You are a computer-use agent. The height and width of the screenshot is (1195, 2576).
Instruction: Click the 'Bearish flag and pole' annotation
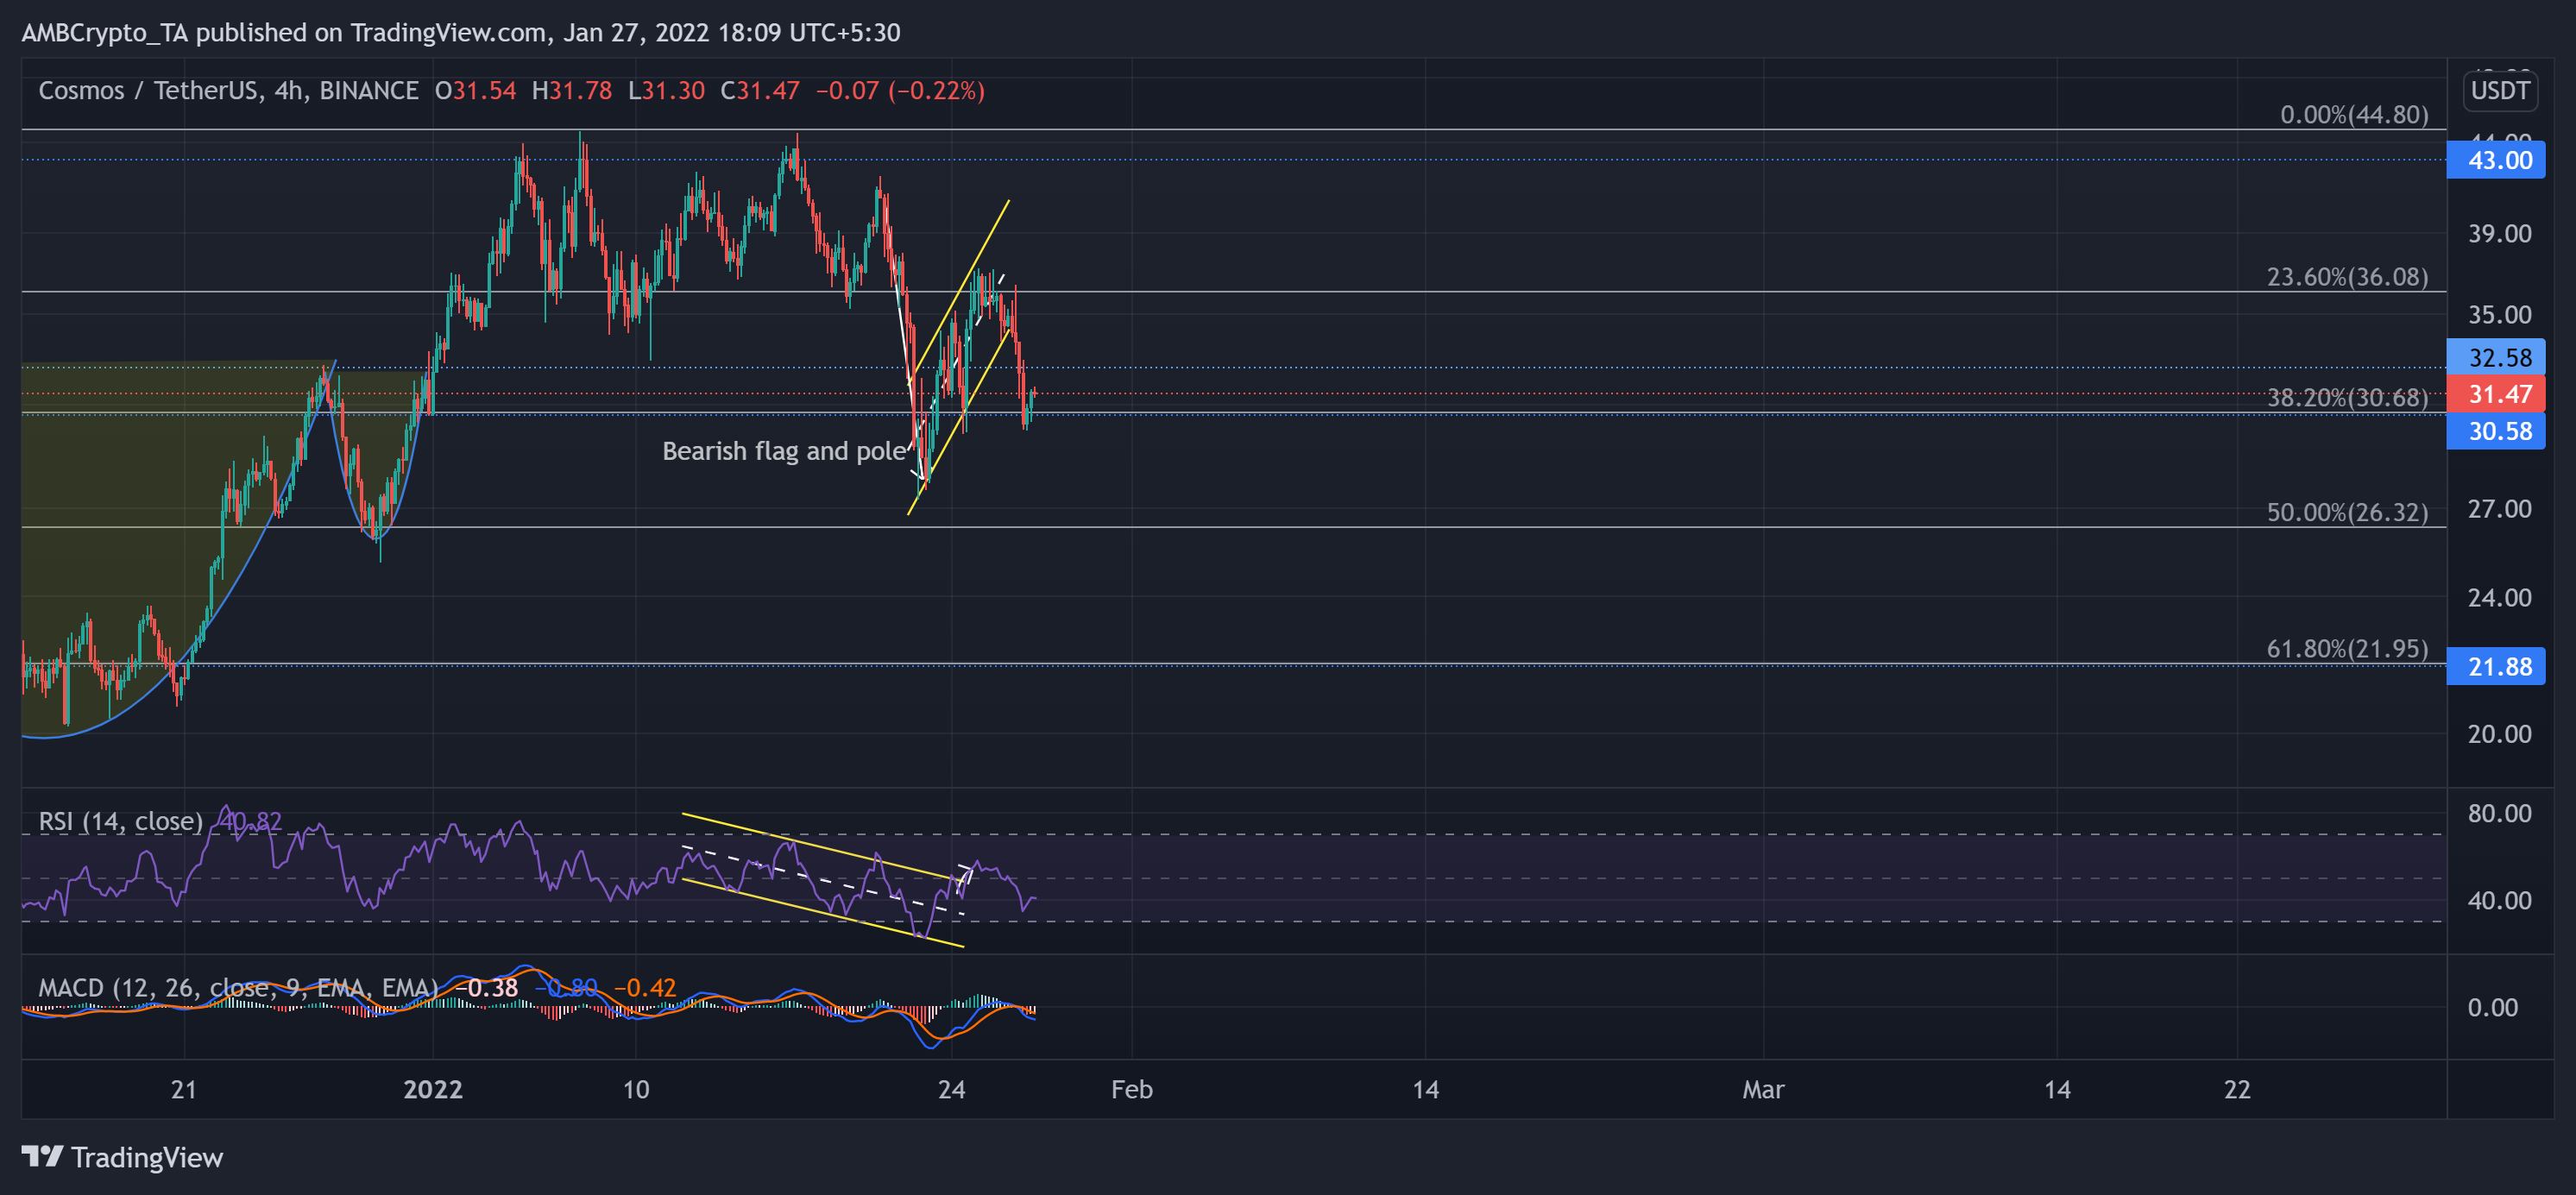784,451
